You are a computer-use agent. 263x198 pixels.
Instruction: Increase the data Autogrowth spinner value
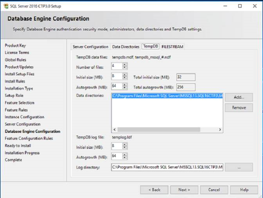(x=125, y=85)
